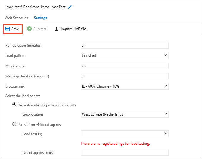Click the FabrikamHomeLoadTest title text
This screenshot has width=202, height=159.
click(45, 7)
